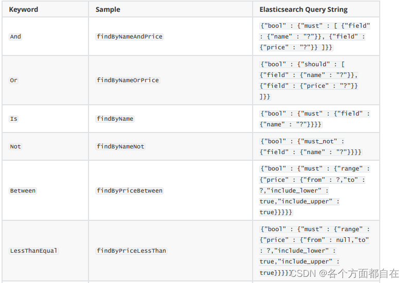
Task: Click the findByNameAndPrice sample code
Action: point(130,36)
